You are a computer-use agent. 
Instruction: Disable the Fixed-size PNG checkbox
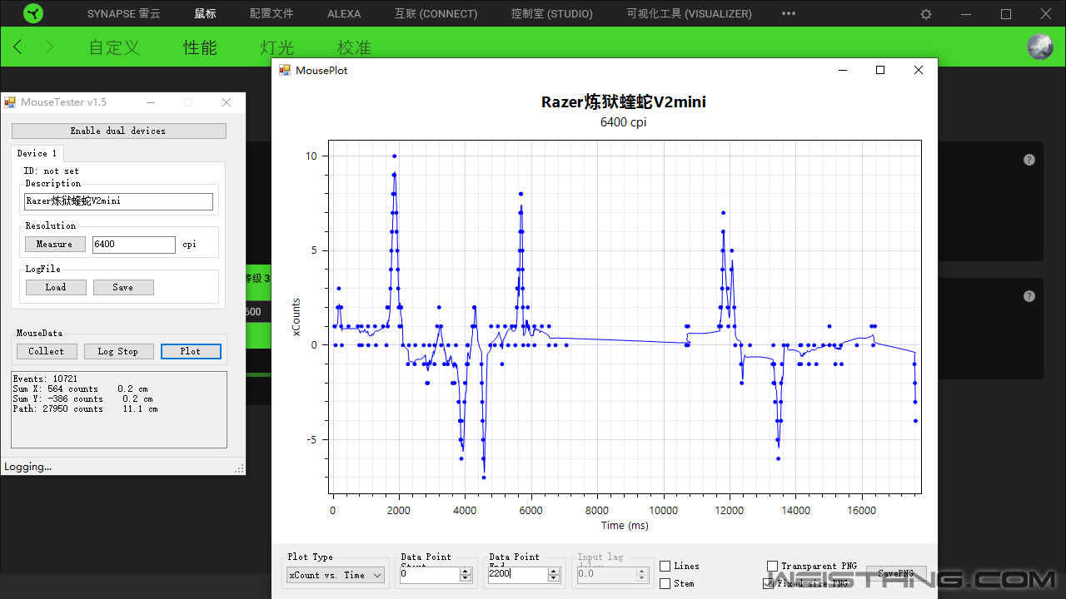(x=768, y=583)
